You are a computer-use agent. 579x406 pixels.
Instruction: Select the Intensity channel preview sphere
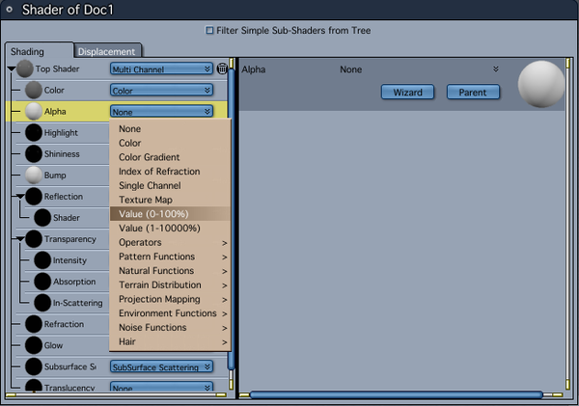point(42,260)
